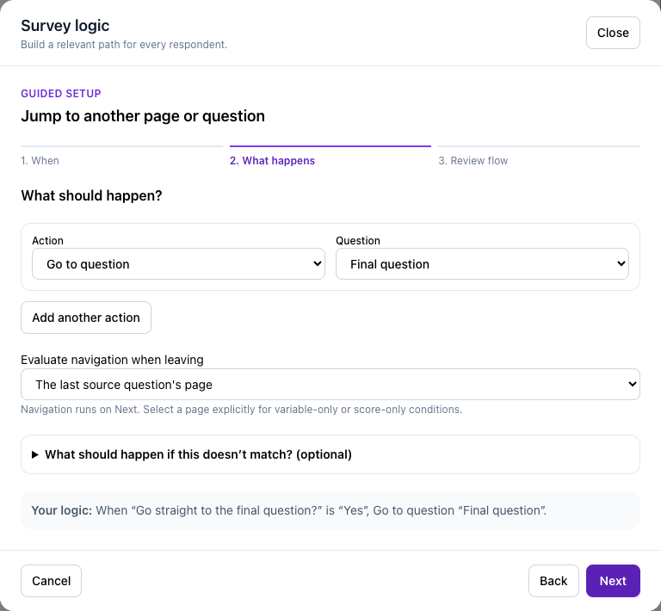Open the Question dropdown showing Final question
The image size is (661, 611).
click(x=482, y=264)
